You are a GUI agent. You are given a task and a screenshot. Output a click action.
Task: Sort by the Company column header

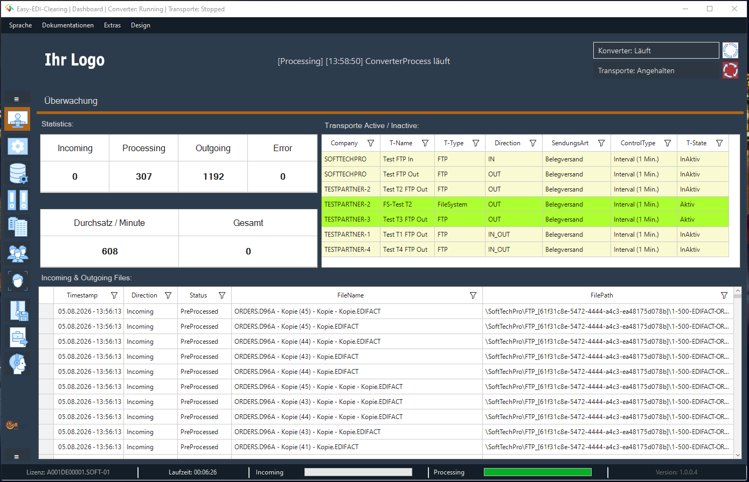point(344,143)
